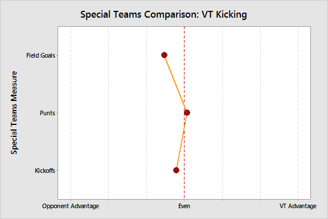Click the VT Advantage axis label

[x=298, y=206]
